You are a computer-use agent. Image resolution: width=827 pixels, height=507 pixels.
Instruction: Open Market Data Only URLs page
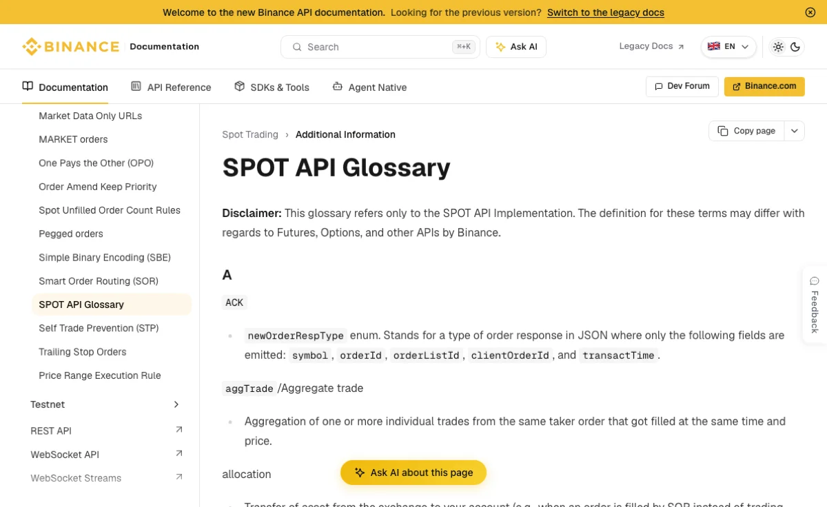[x=90, y=116]
